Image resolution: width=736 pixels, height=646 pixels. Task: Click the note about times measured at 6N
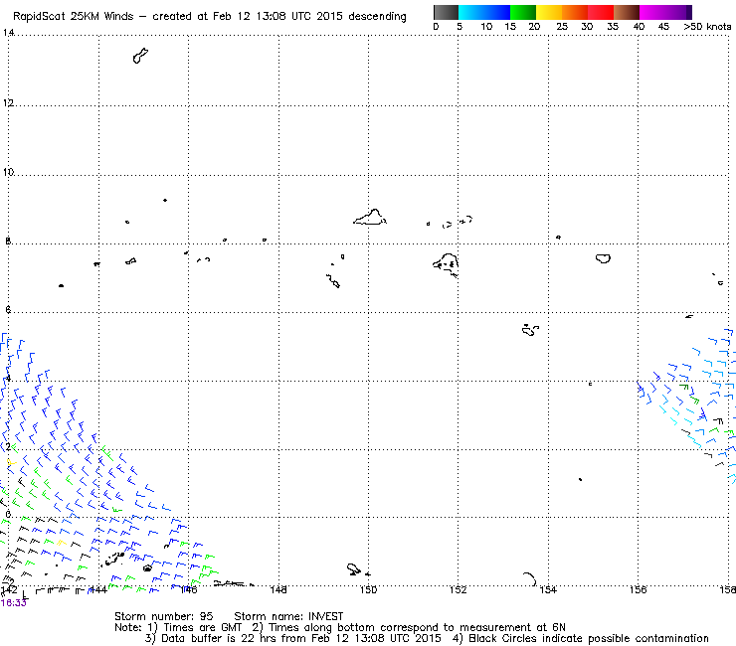pyautogui.click(x=409, y=627)
